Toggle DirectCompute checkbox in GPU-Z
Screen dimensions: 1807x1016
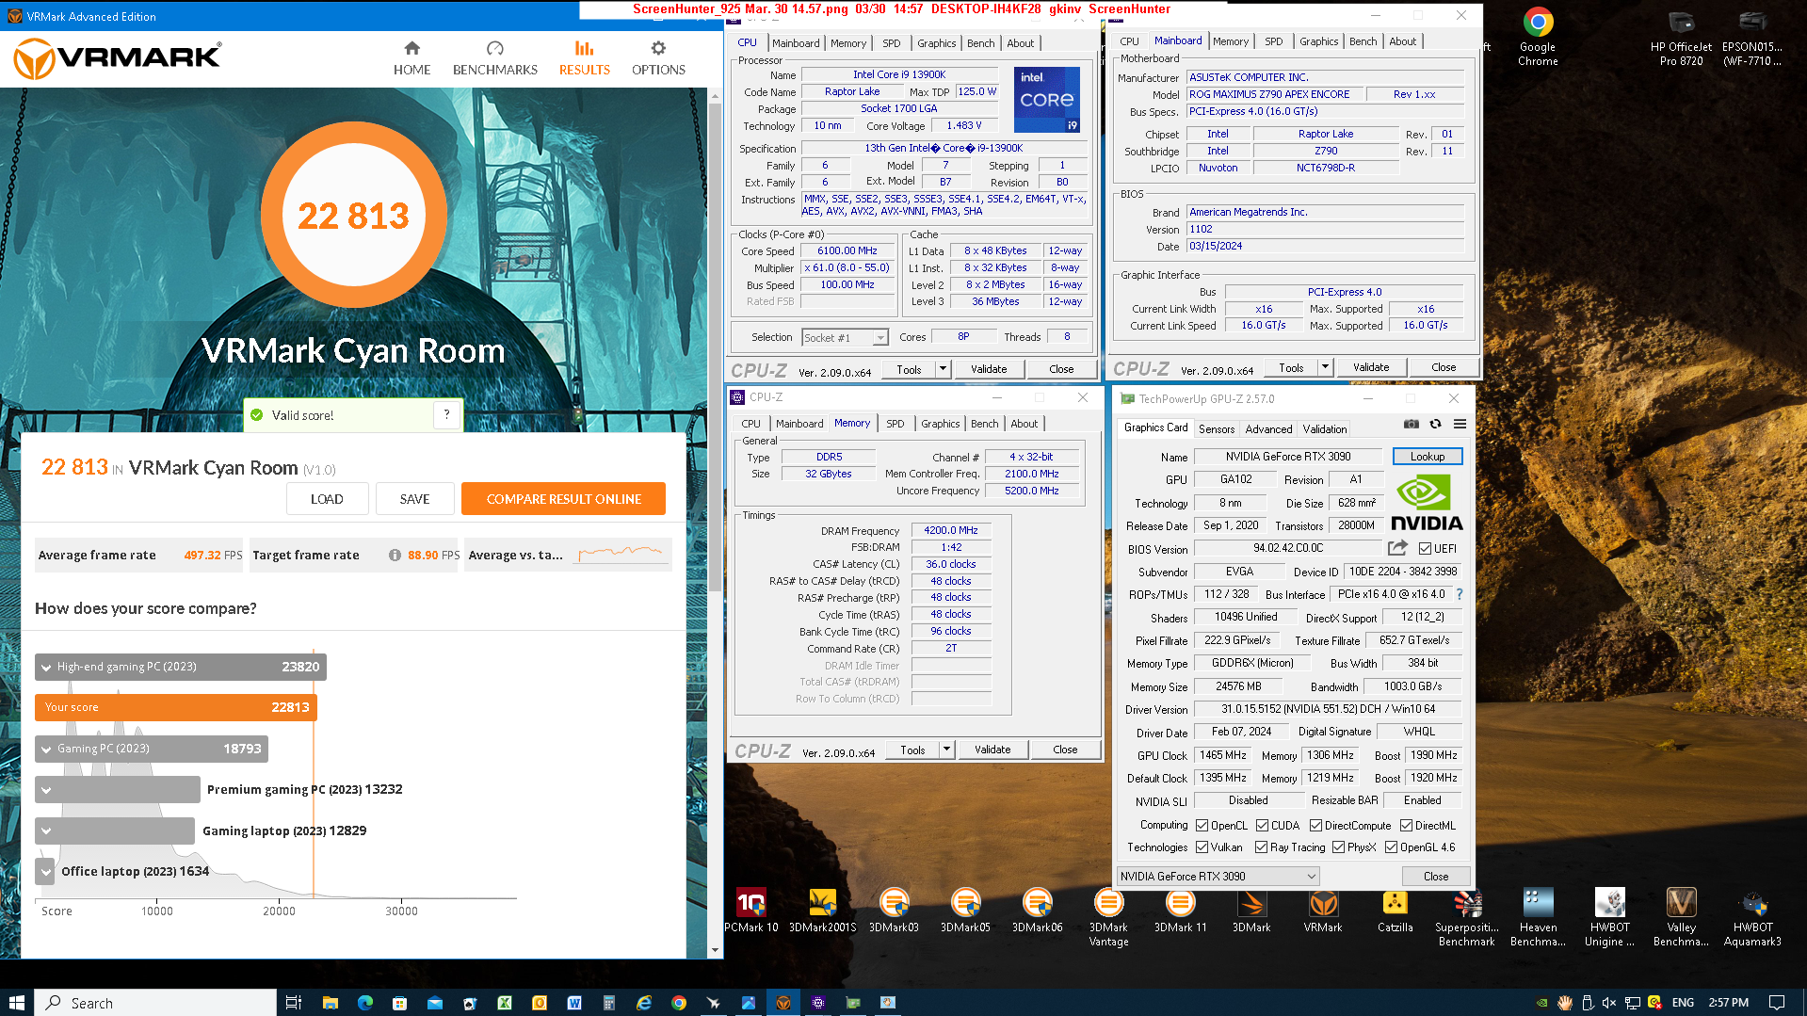pyautogui.click(x=1315, y=826)
